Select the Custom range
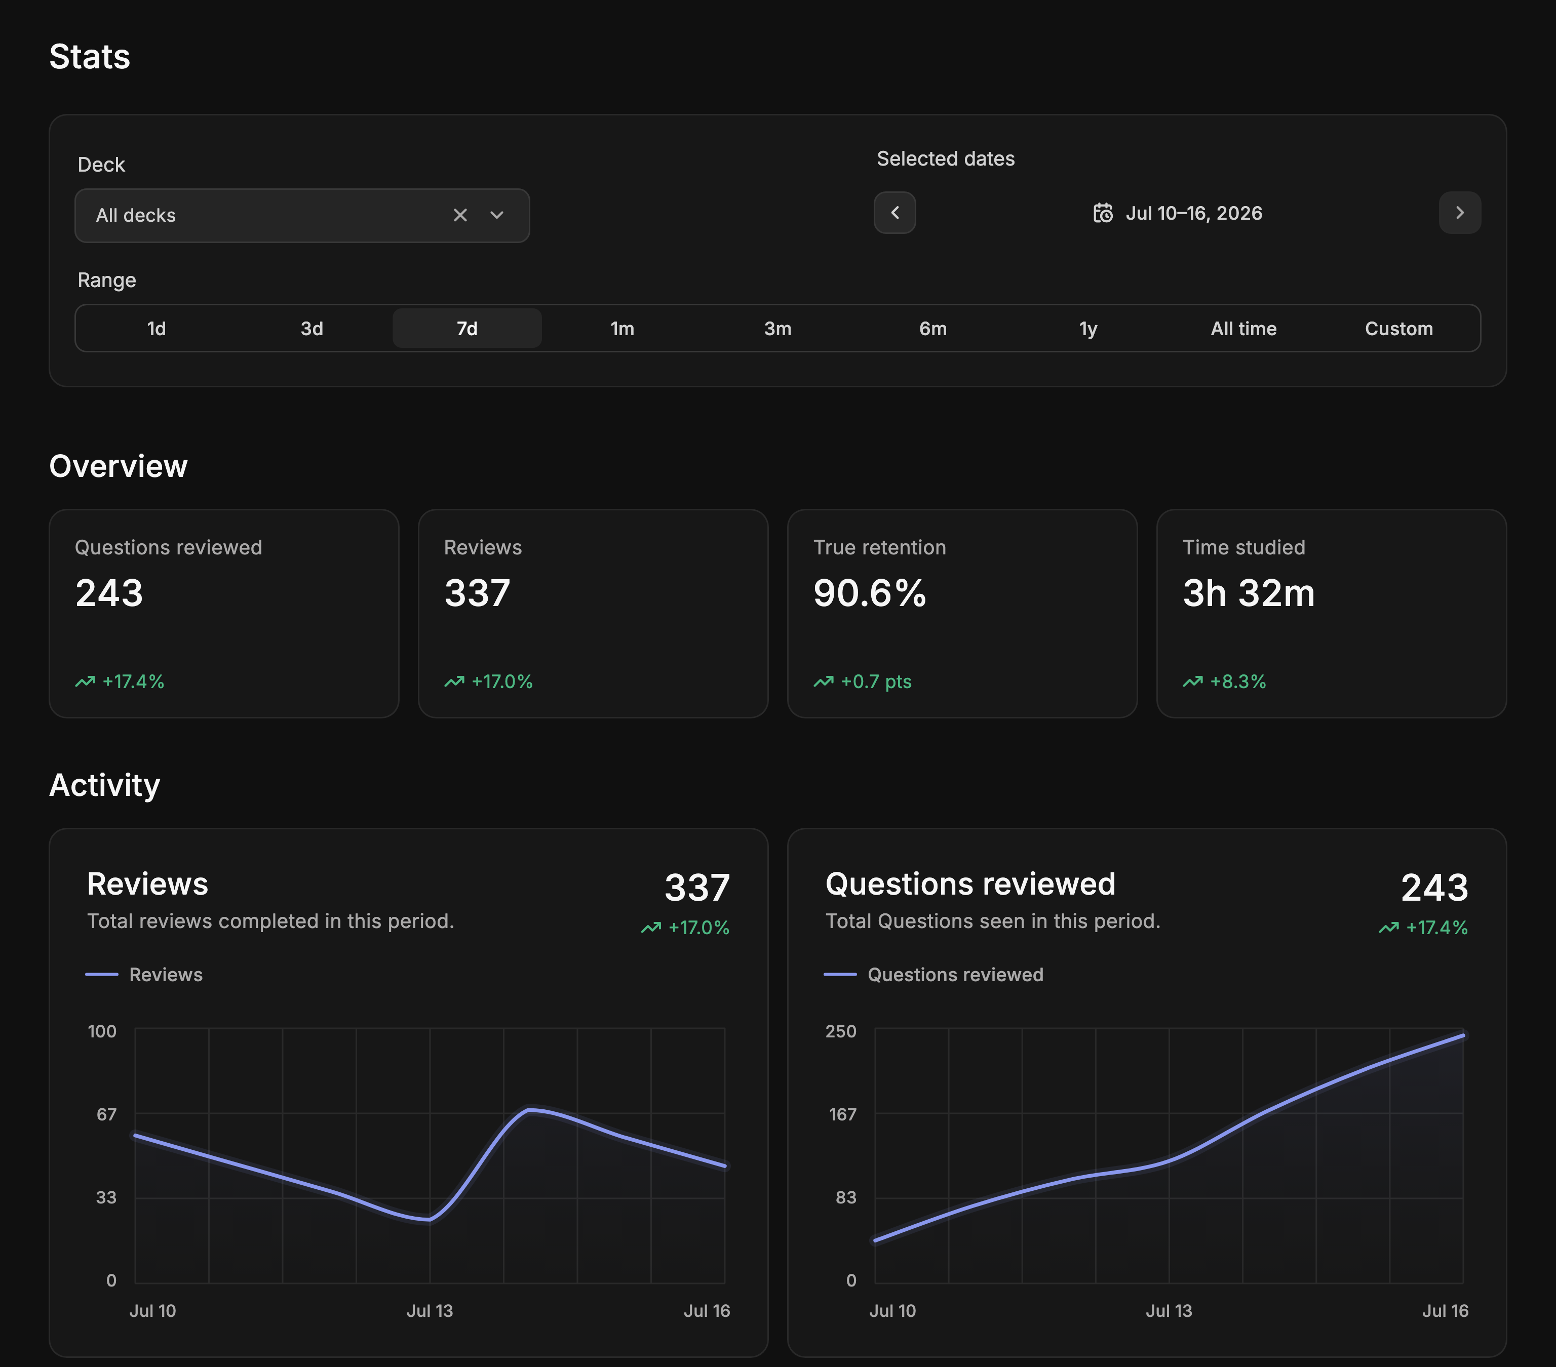The height and width of the screenshot is (1367, 1556). coord(1399,328)
